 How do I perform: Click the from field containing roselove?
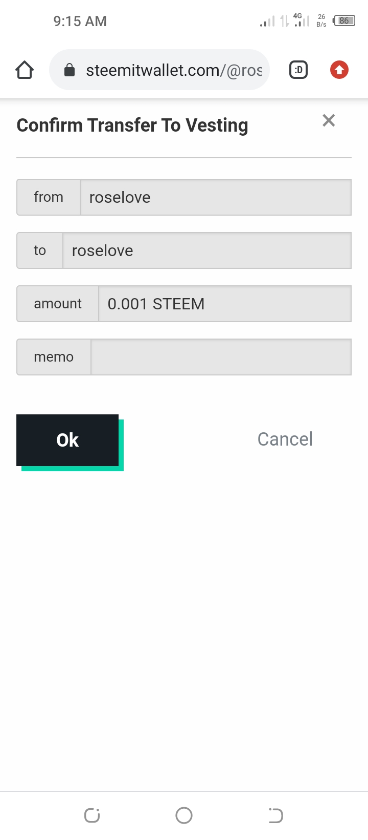[x=215, y=197]
